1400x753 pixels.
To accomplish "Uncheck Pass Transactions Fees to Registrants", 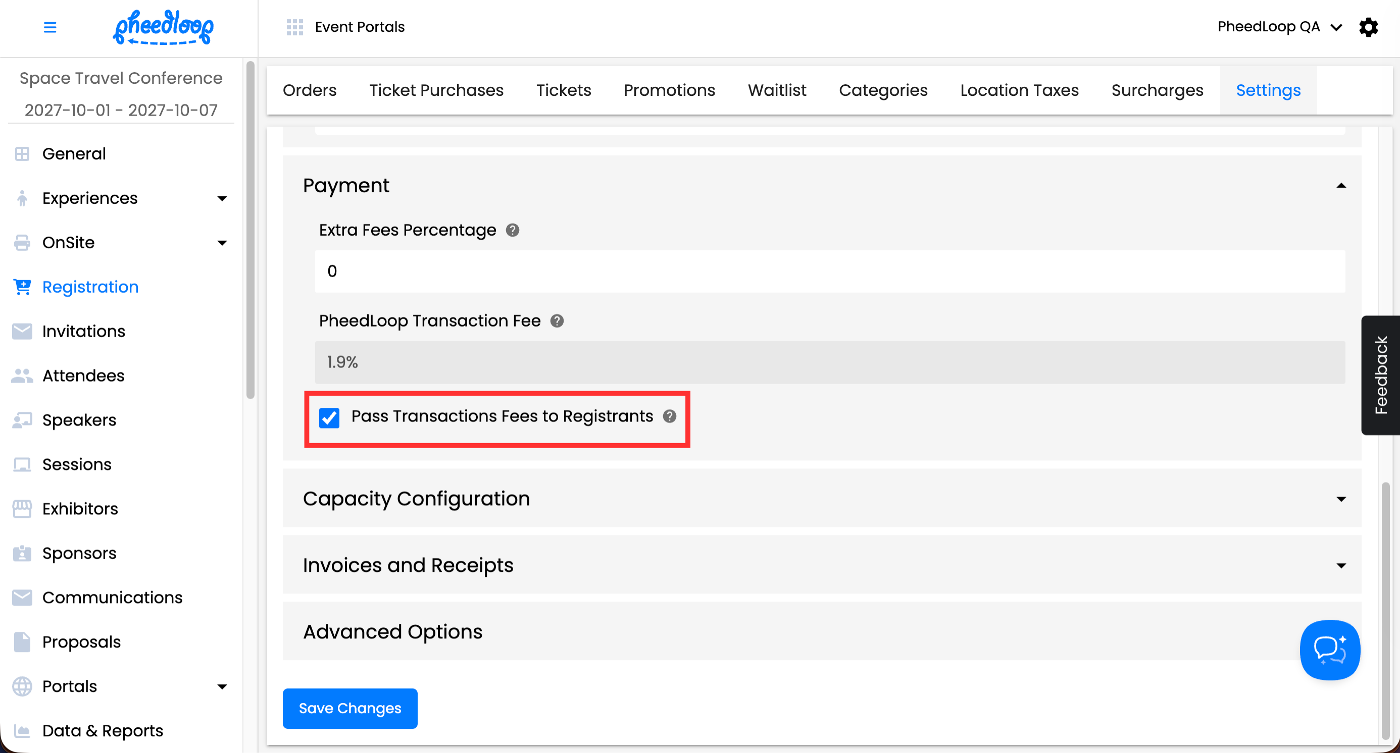I will coord(329,417).
